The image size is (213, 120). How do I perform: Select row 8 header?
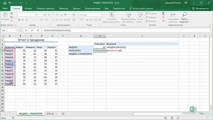point(2,64)
